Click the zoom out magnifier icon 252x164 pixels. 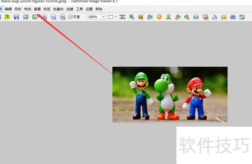(x=53, y=17)
